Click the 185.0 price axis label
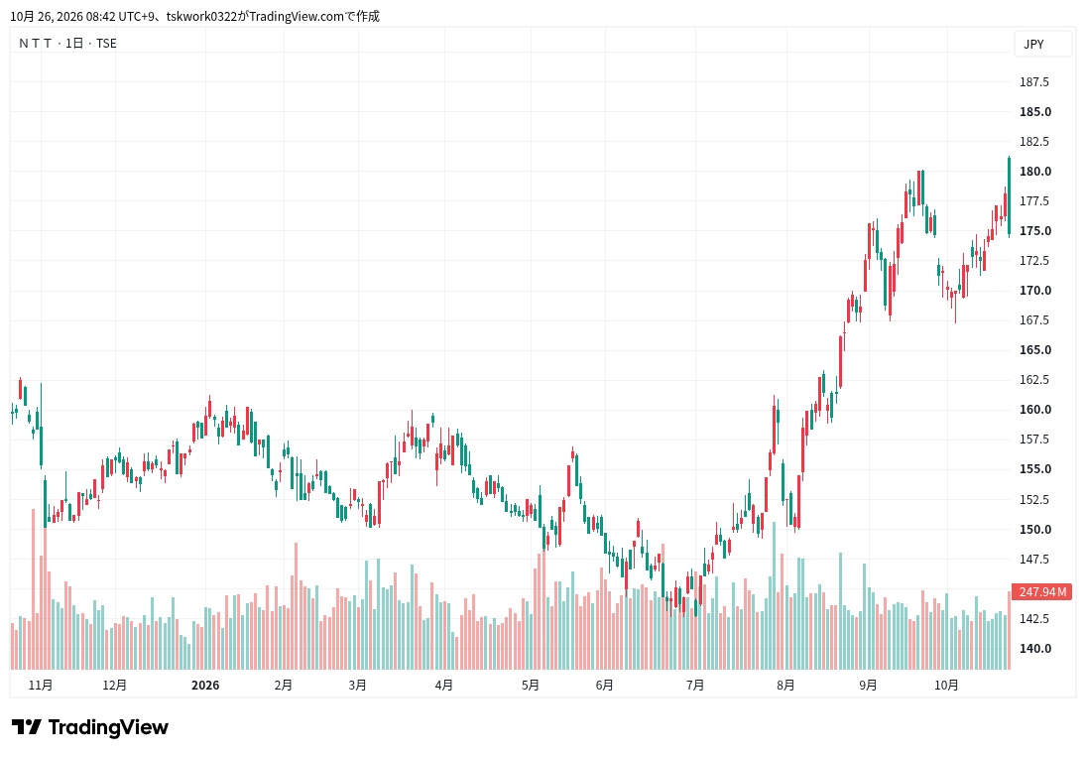1086x757 pixels. [1034, 111]
